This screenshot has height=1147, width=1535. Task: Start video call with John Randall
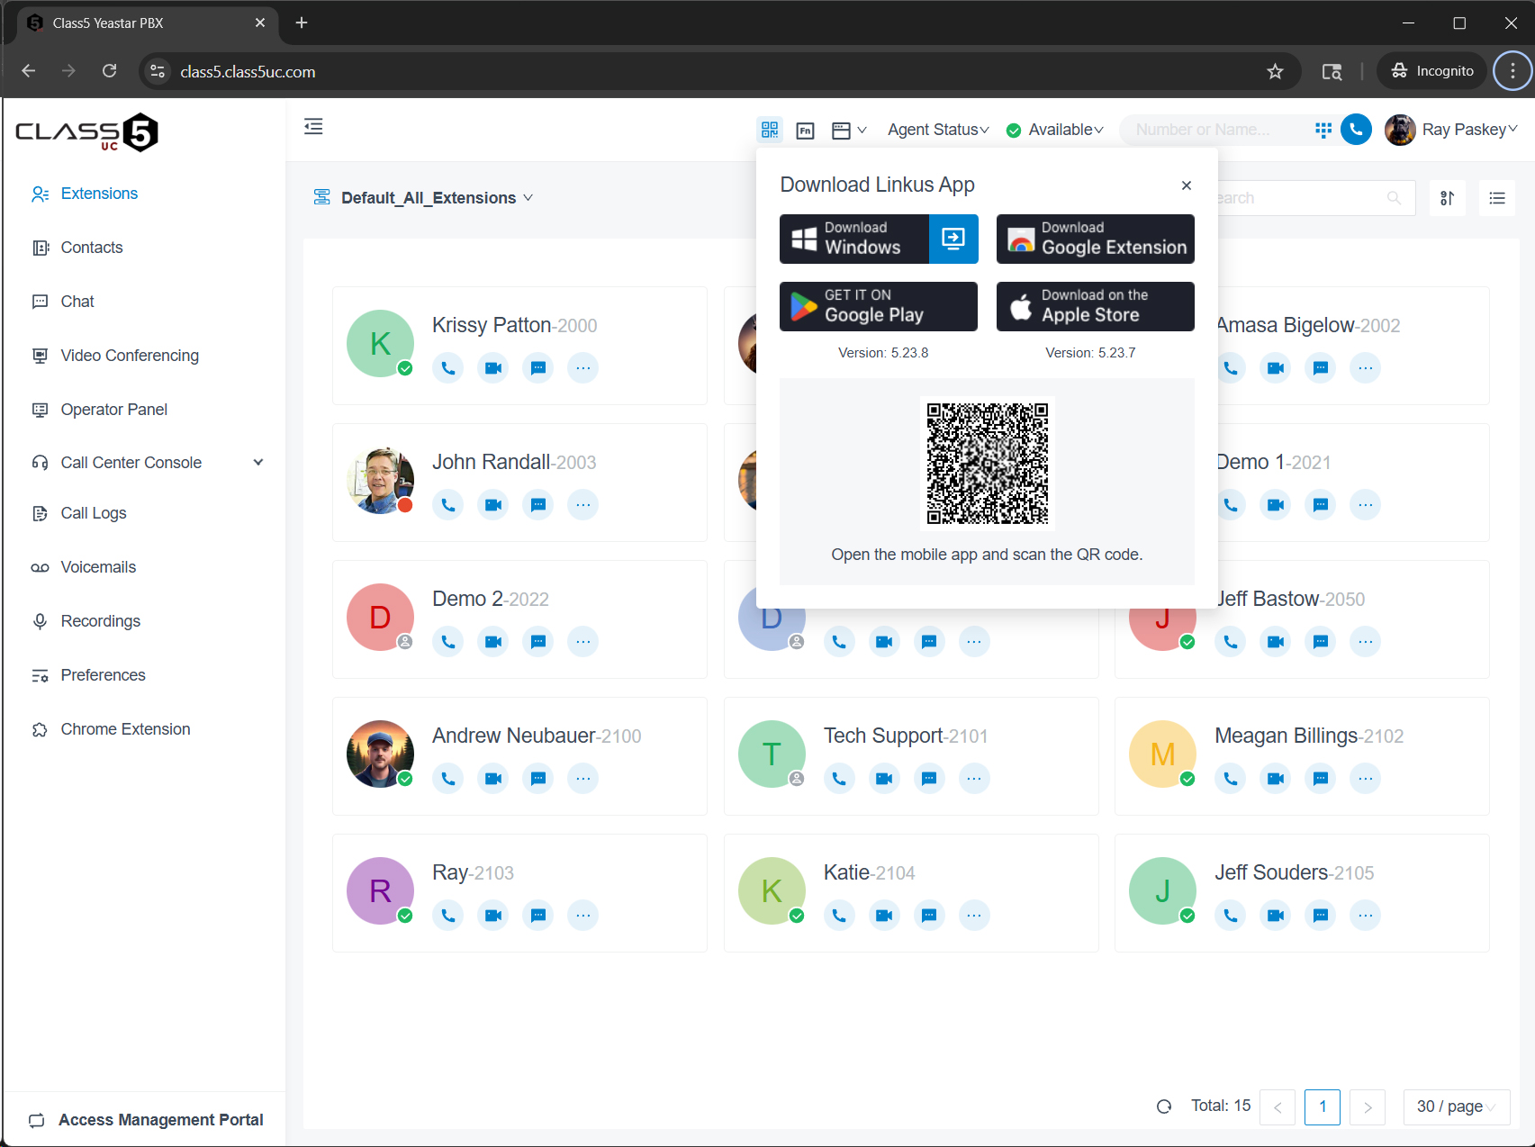tap(493, 504)
